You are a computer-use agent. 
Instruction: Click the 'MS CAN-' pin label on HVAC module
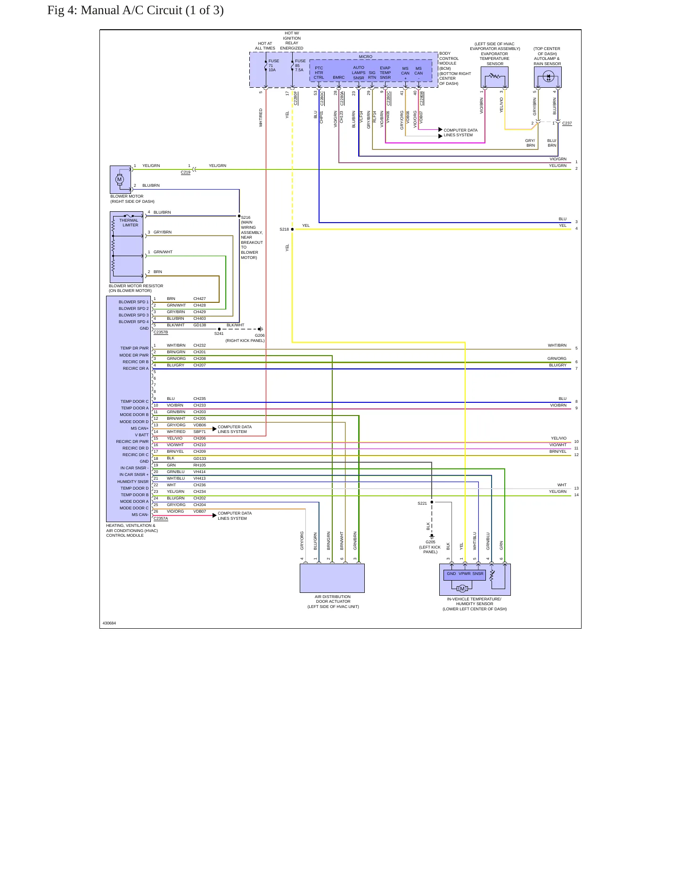click(140, 515)
